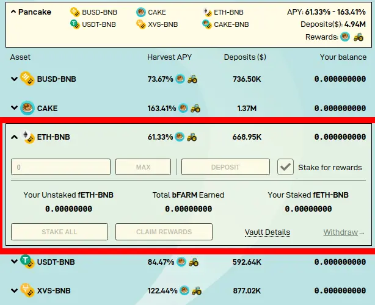This screenshot has width=375, height=305.
Task: Toggle the Stake for rewards checkbox
Action: pyautogui.click(x=285, y=167)
